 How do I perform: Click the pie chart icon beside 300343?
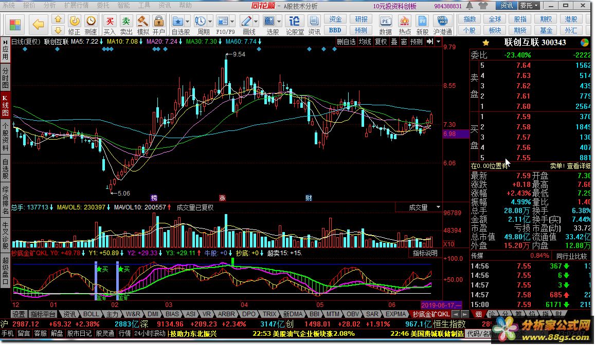click(x=584, y=43)
